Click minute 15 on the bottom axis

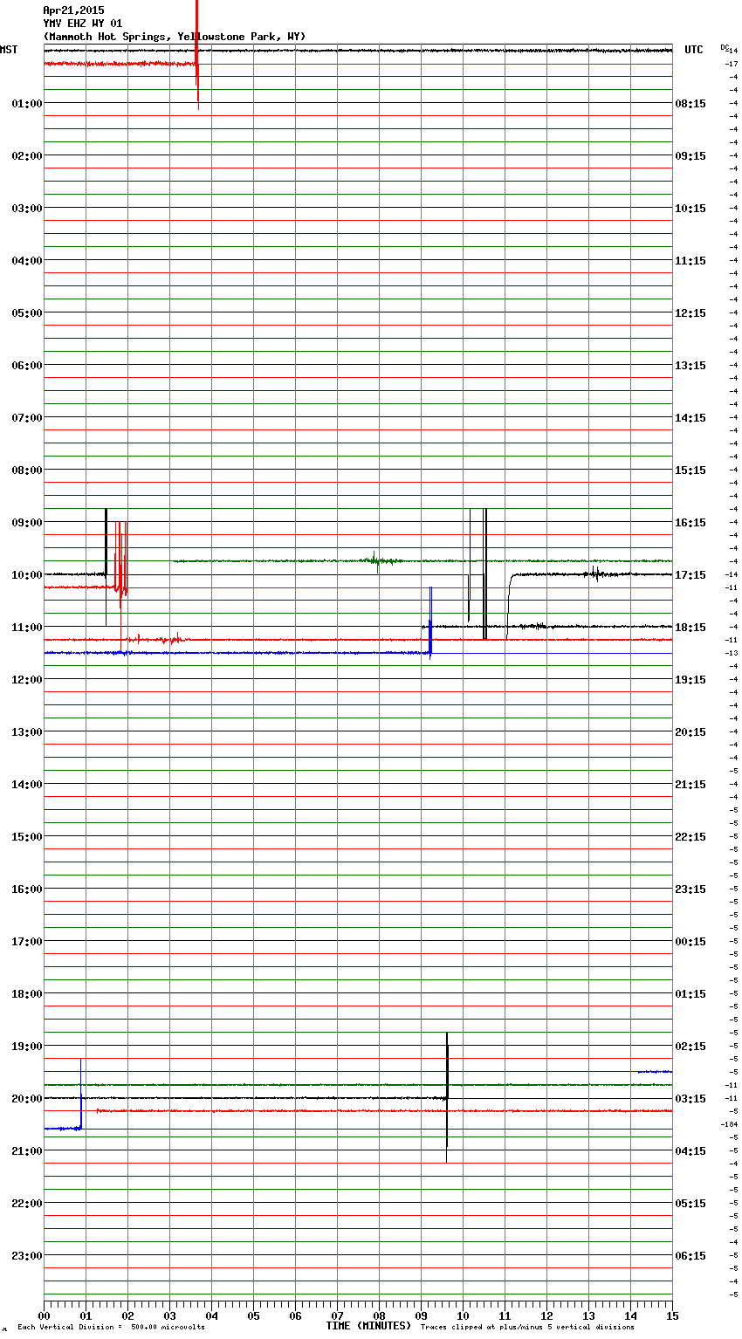(672, 1316)
